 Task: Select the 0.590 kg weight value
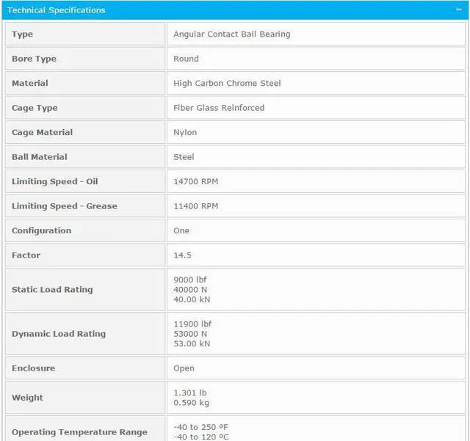coord(192,403)
